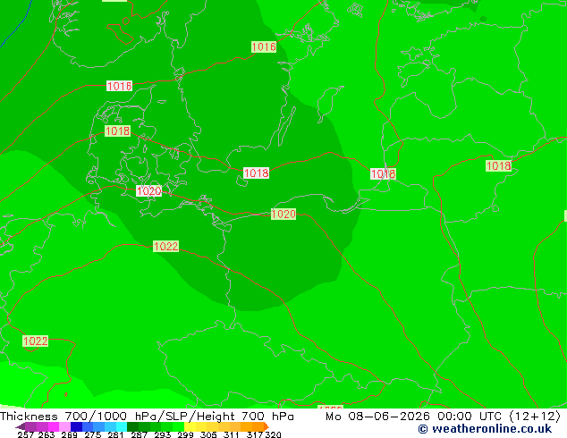
Task: Click the 1016 isobar label over southern Sweden
Action: point(264,46)
